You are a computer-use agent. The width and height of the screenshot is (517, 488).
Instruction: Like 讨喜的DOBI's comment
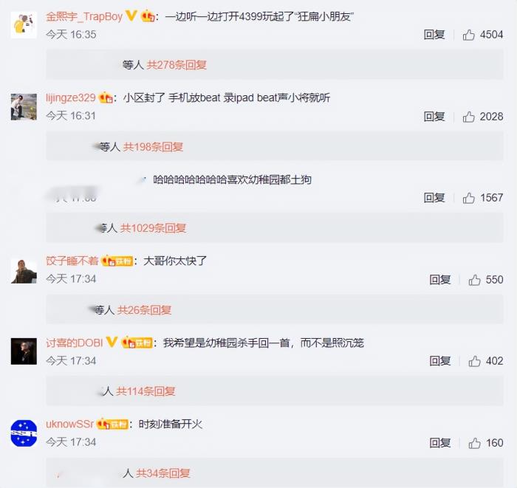(474, 361)
